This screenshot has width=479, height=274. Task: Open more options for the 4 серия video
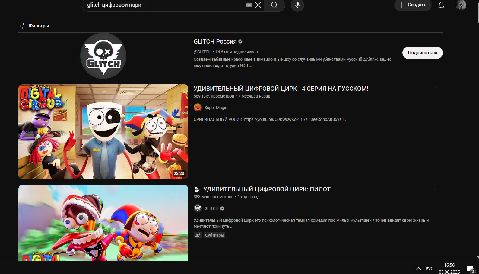(x=436, y=87)
